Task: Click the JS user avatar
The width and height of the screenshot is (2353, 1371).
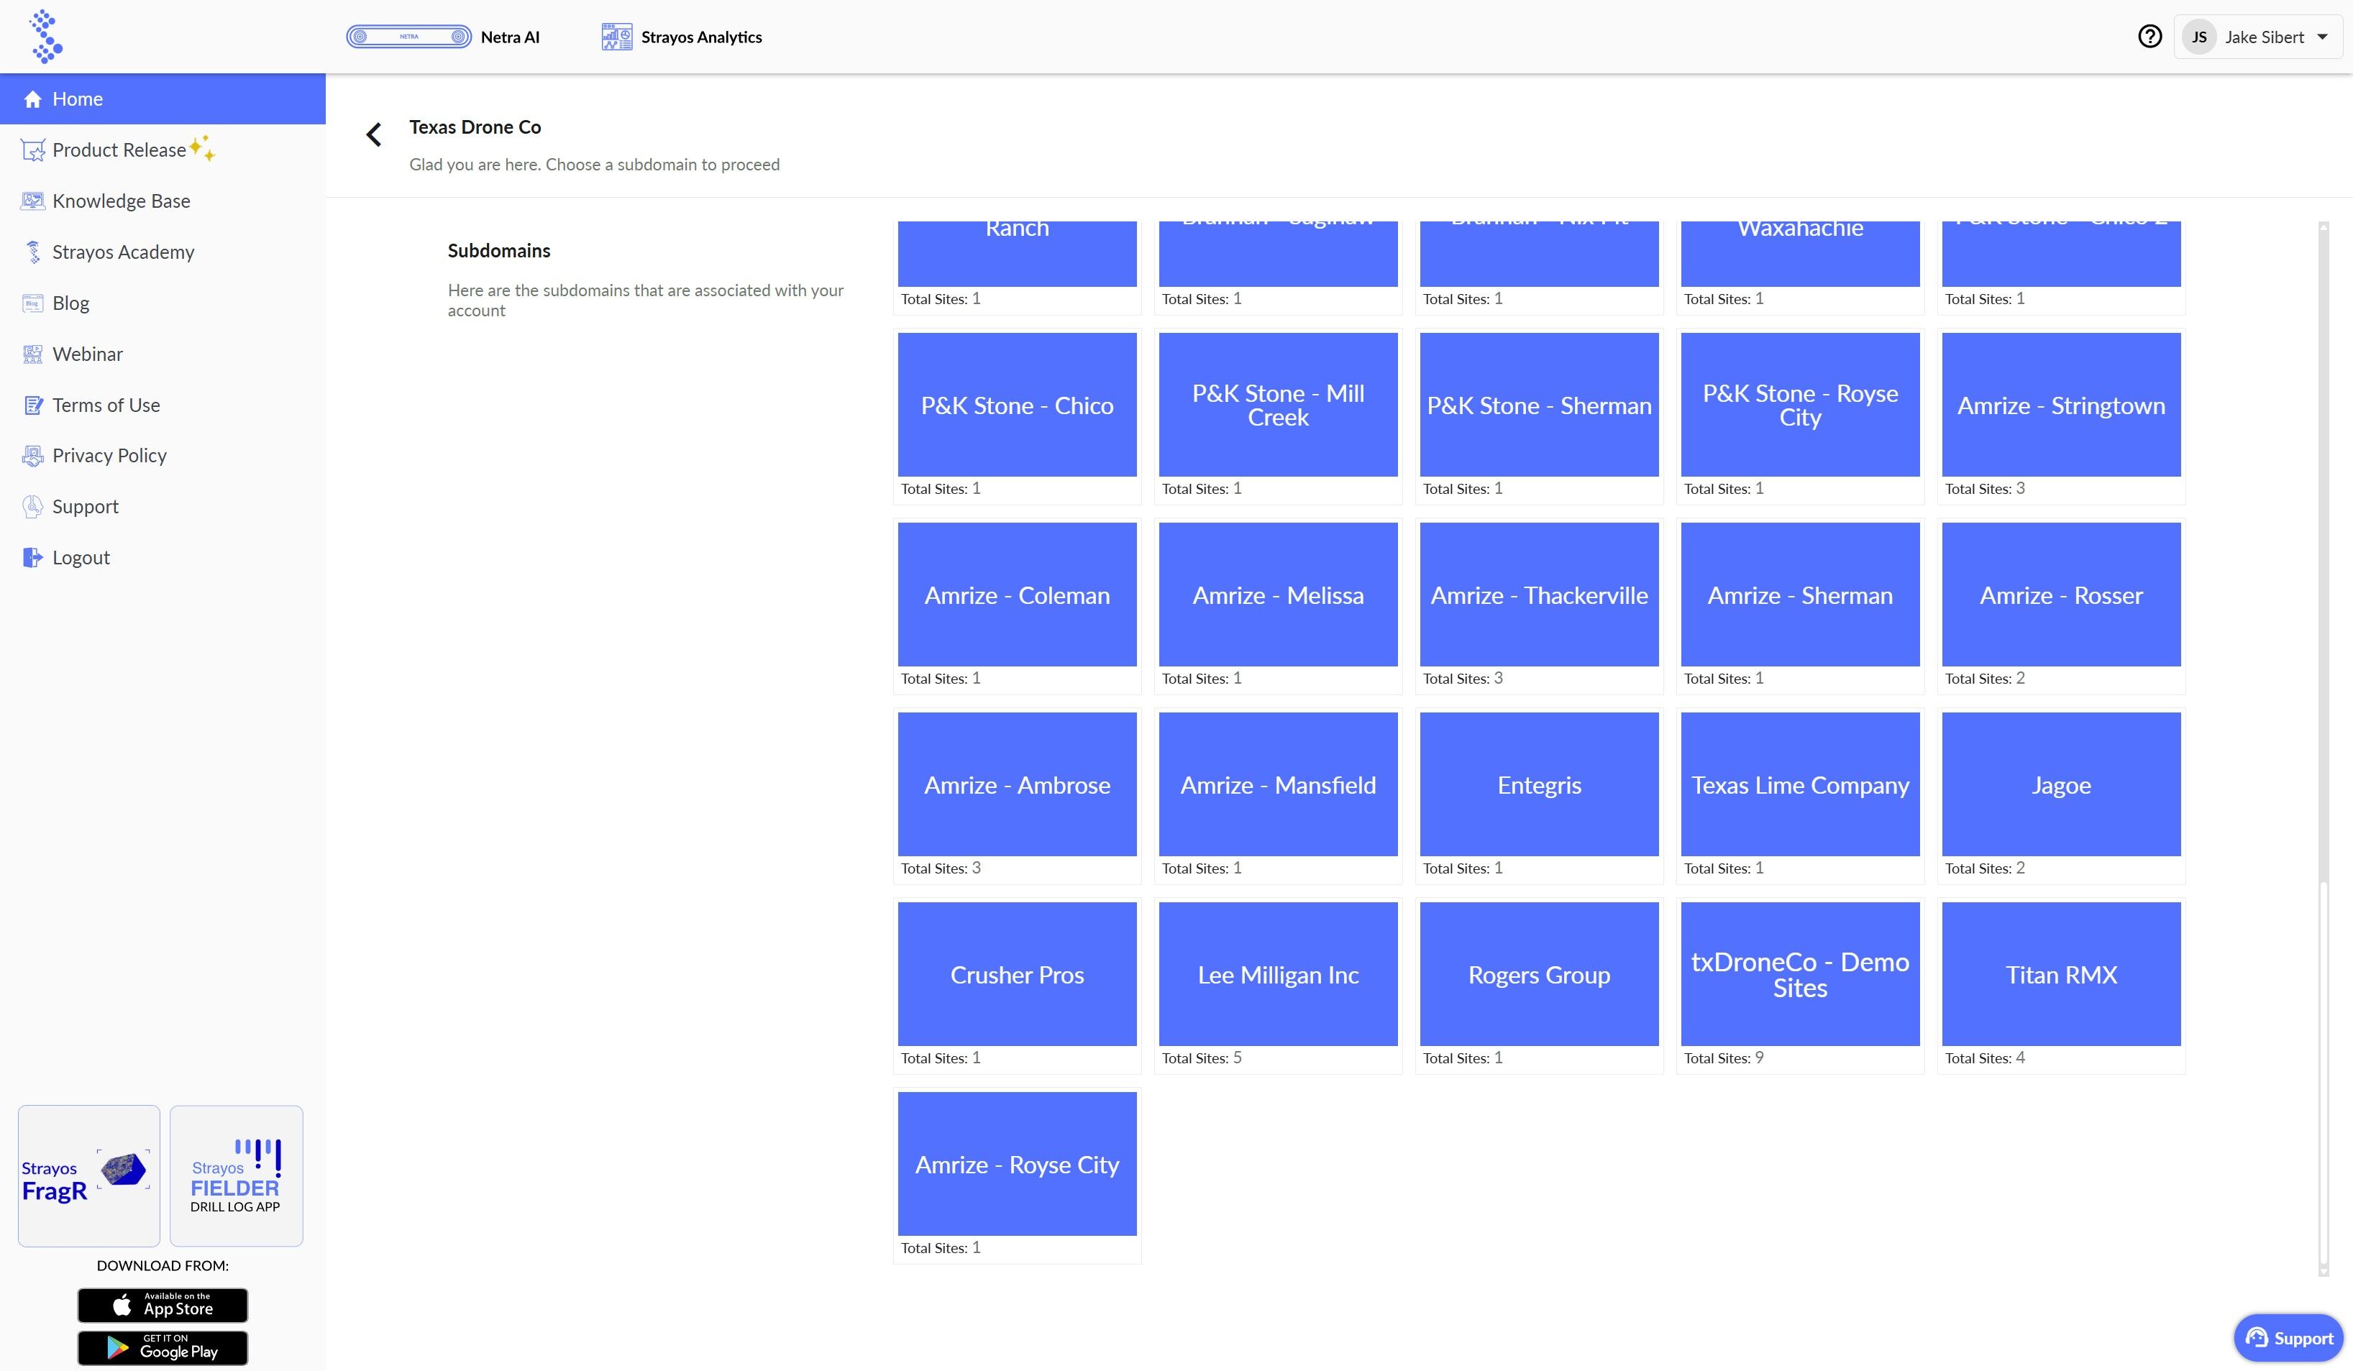Action: pyautogui.click(x=2200, y=37)
